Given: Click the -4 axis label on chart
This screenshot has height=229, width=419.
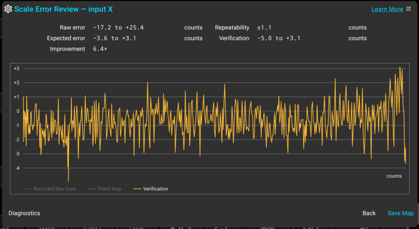Looking at the screenshot, I should pos(17,168).
